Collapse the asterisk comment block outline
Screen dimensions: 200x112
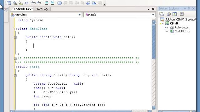click(x=15, y=58)
